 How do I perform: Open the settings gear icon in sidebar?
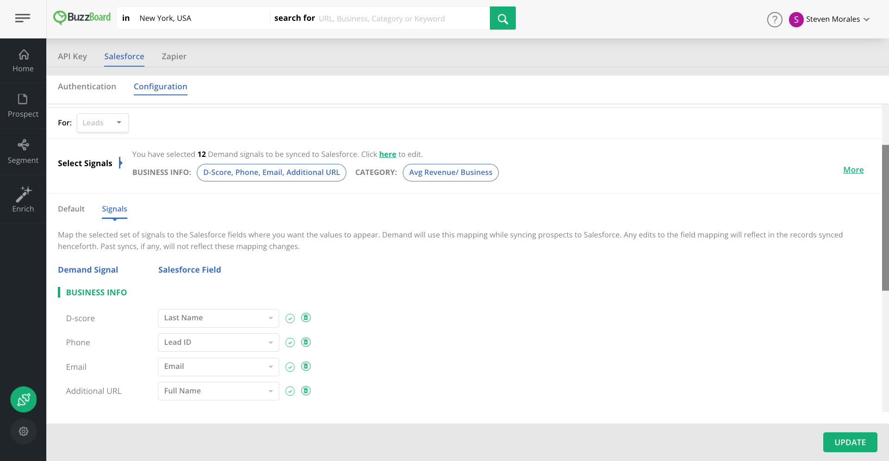[24, 431]
